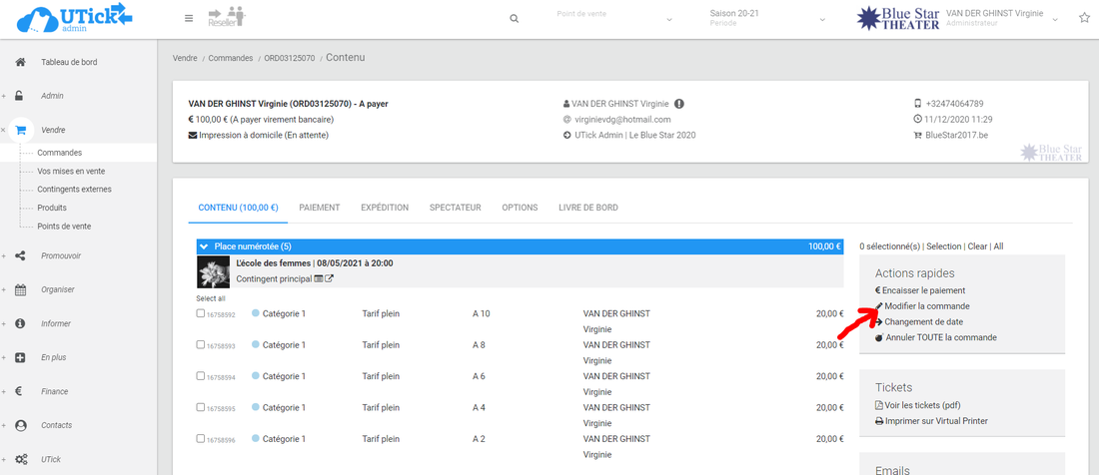Open Tableau de bord home icon

point(20,62)
